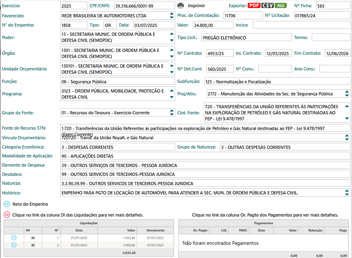Click the empty Ano Conv. field
The image size is (352, 258).
click(335, 69)
